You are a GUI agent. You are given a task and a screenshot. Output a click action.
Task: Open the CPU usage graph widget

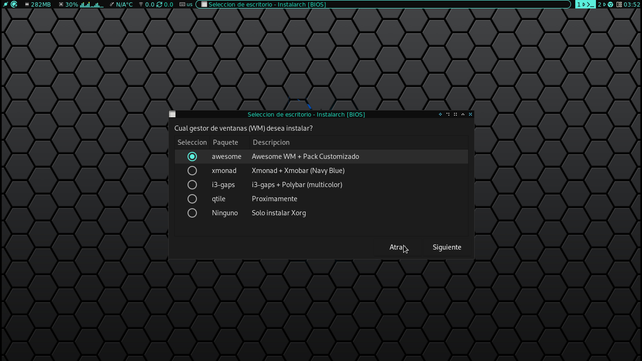click(92, 5)
